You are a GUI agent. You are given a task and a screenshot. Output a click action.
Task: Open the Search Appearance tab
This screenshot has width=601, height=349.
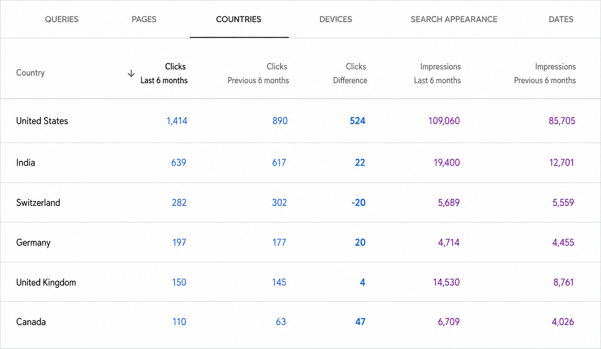[x=454, y=19]
